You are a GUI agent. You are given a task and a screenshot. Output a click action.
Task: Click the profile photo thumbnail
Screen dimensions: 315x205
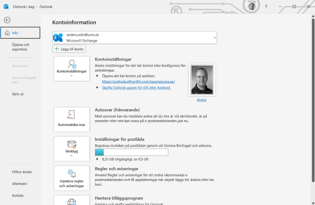tap(202, 79)
